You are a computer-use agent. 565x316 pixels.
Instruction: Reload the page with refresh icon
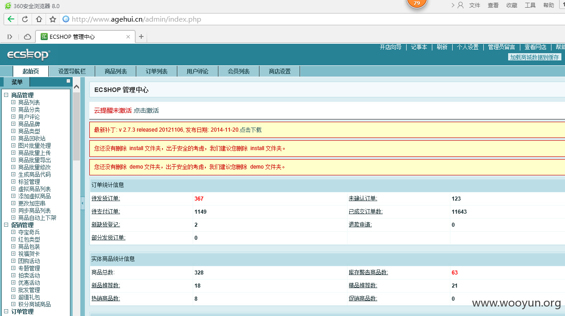[25, 19]
